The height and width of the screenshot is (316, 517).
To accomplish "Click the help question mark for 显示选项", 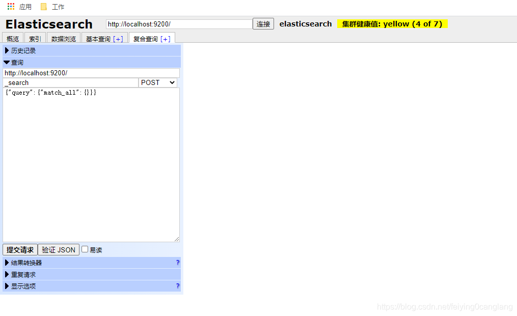I will coord(178,286).
